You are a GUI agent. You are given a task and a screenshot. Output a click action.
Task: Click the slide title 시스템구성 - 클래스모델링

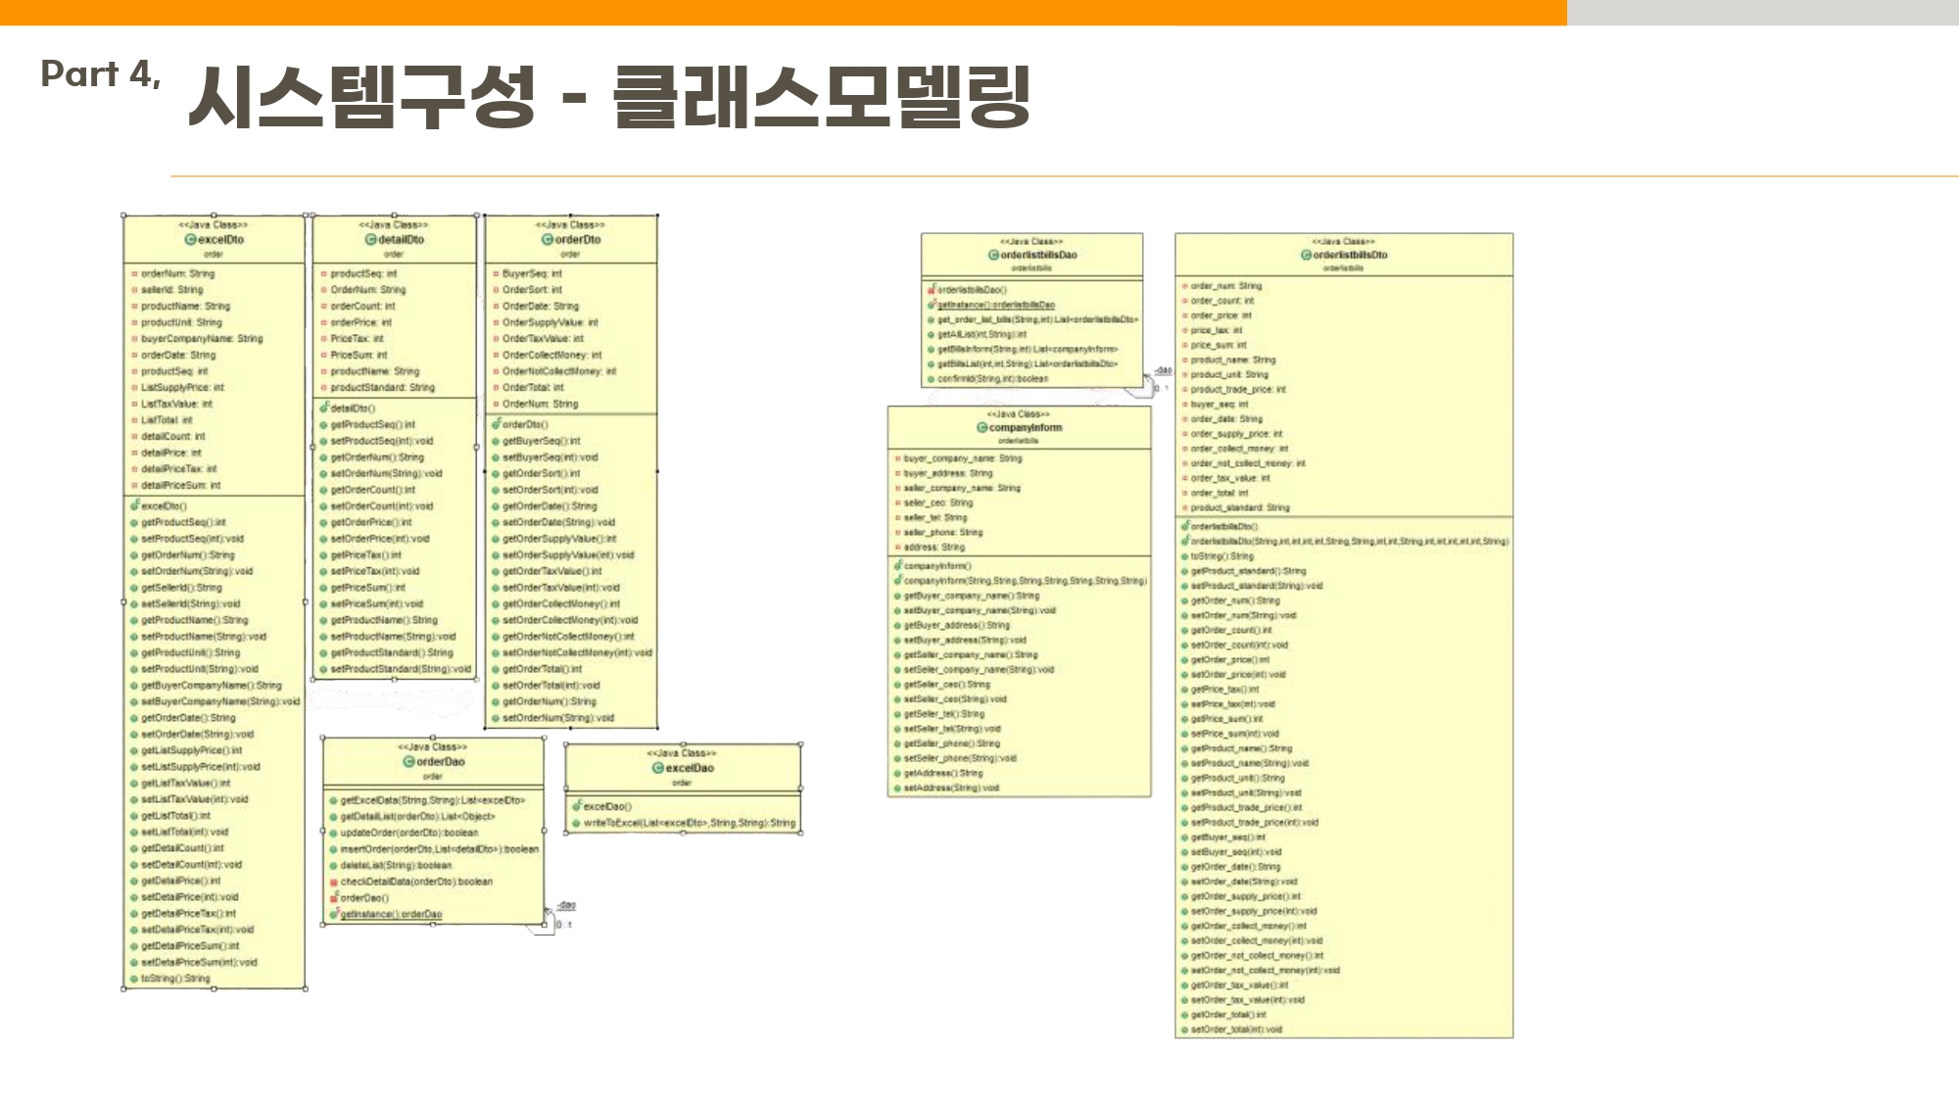coord(608,97)
